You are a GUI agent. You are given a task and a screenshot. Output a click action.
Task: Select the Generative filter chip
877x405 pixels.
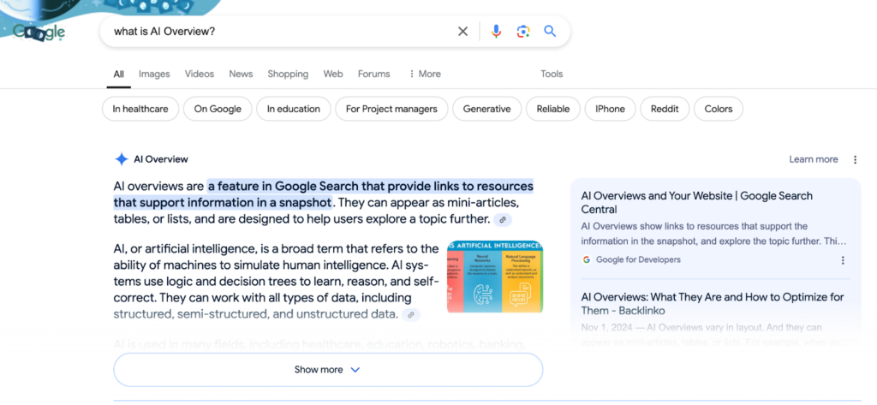coord(486,109)
